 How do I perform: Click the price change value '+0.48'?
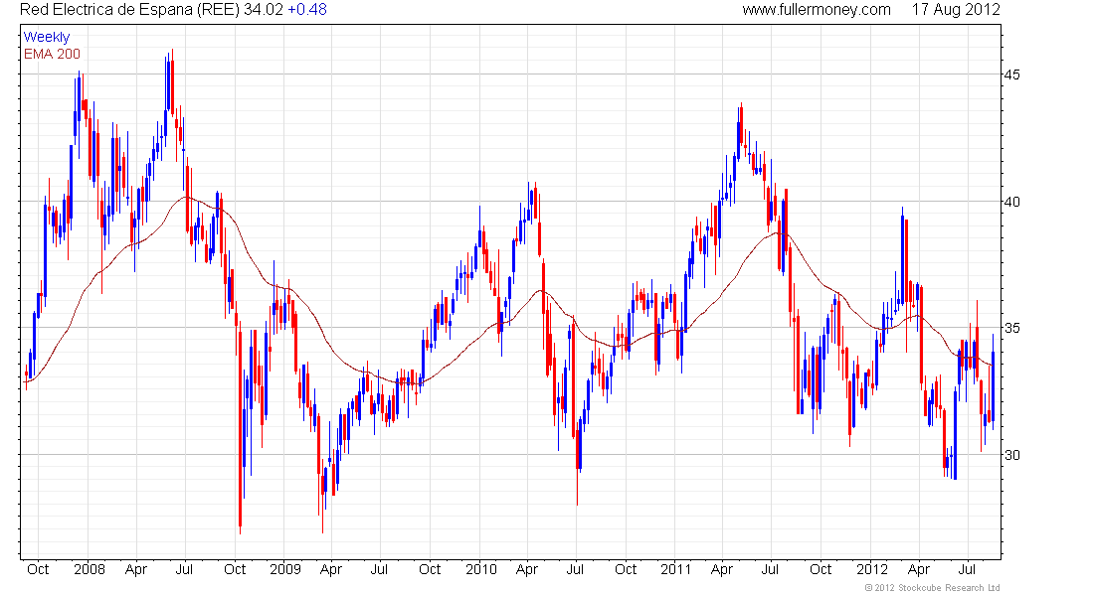[307, 10]
